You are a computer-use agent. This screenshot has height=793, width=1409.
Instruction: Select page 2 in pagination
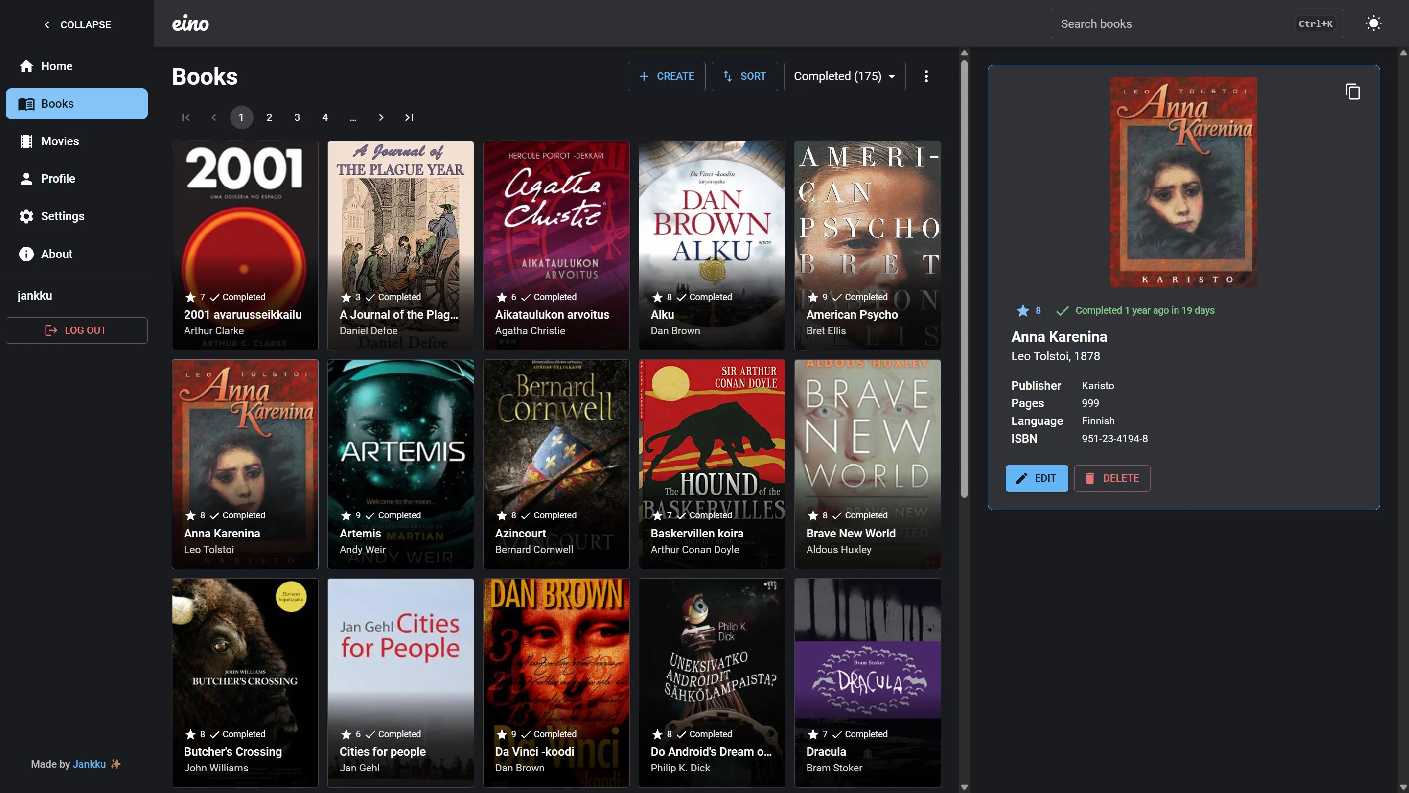point(269,117)
